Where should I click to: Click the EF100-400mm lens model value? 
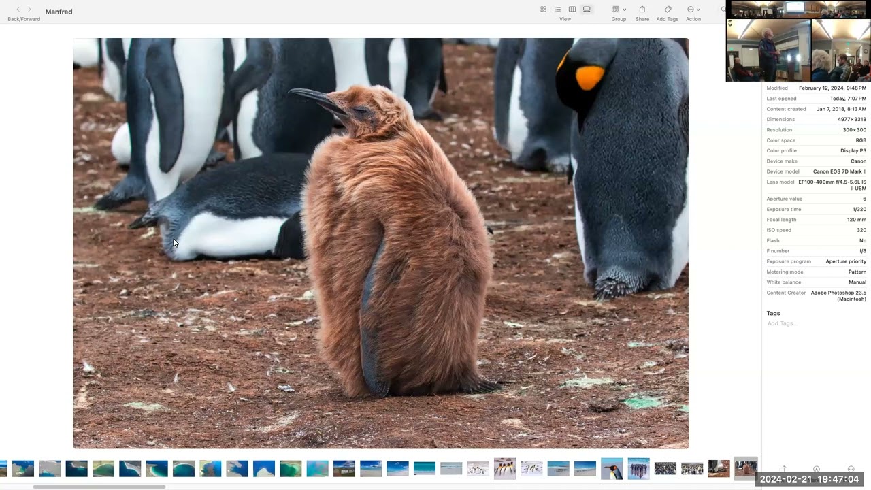[x=832, y=185]
